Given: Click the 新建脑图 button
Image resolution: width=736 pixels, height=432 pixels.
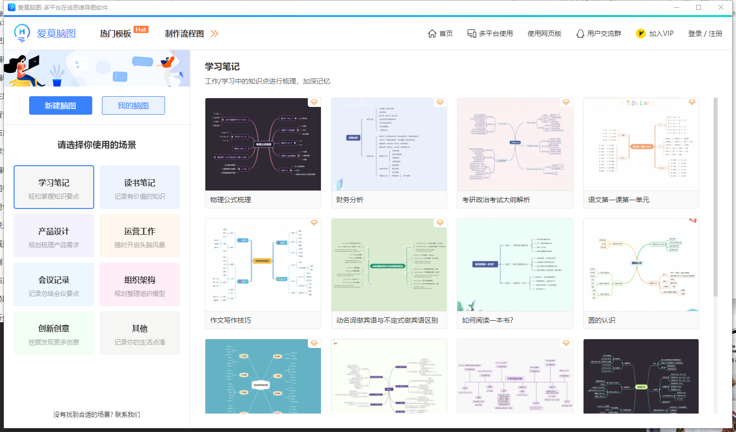Looking at the screenshot, I should point(60,105).
